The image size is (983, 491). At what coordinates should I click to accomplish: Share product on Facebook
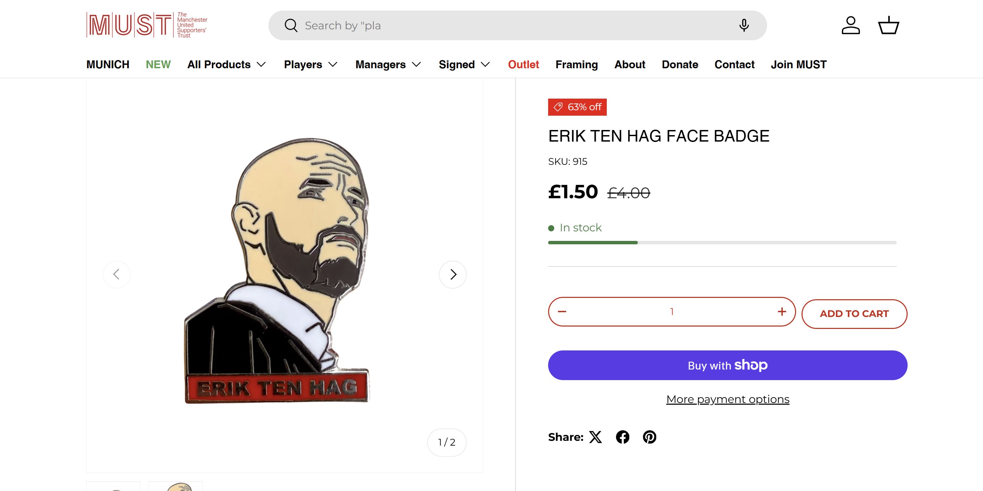(622, 437)
